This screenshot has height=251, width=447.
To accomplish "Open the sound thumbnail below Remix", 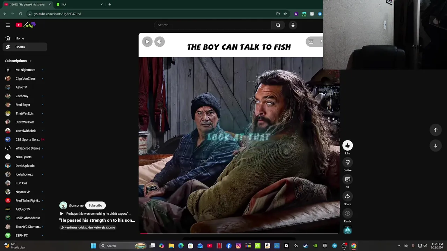I will click(347, 230).
